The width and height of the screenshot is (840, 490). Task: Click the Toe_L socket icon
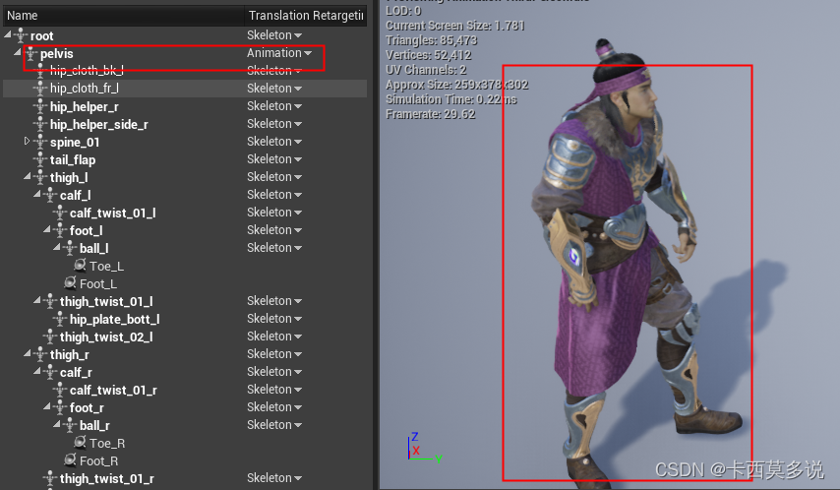pyautogui.click(x=80, y=265)
